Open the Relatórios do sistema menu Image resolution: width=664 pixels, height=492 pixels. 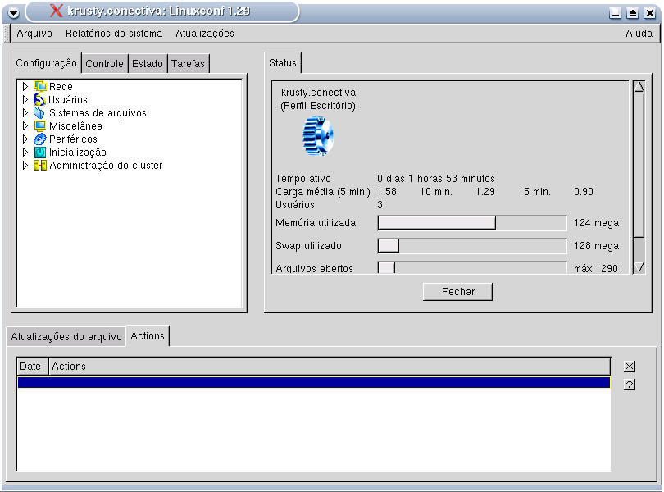click(114, 34)
